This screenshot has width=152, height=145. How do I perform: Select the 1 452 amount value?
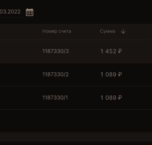point(108,51)
